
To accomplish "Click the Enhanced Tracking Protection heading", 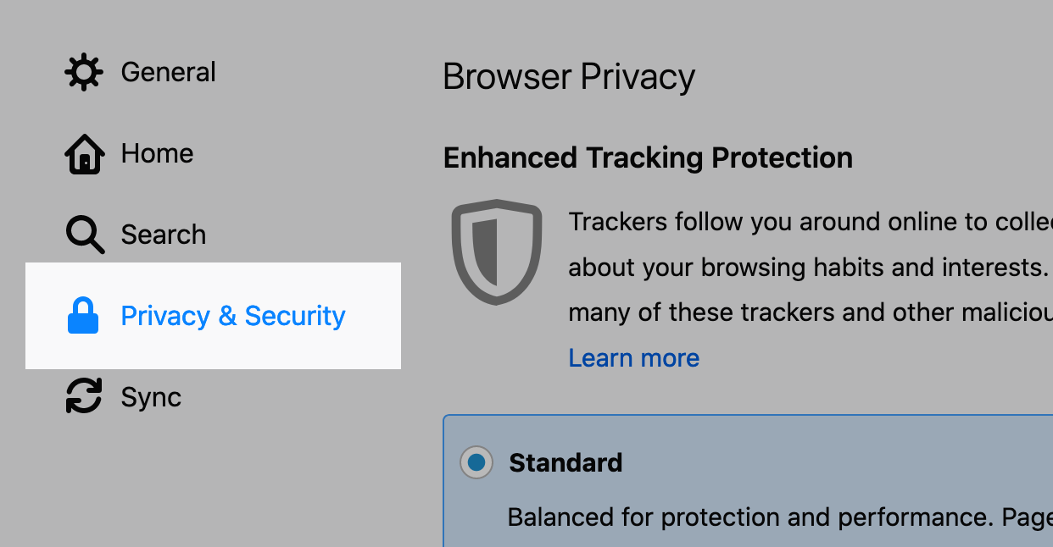I will [x=648, y=157].
